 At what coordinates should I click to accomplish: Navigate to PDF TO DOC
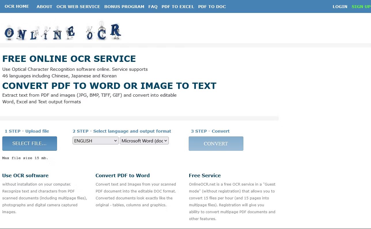[212, 7]
